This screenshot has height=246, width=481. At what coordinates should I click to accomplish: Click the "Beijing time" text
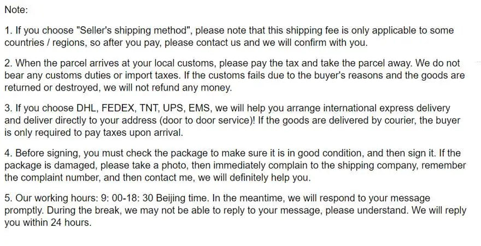(x=183, y=198)
